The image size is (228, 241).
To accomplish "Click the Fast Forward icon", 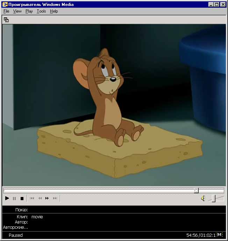I will pos(47,198).
